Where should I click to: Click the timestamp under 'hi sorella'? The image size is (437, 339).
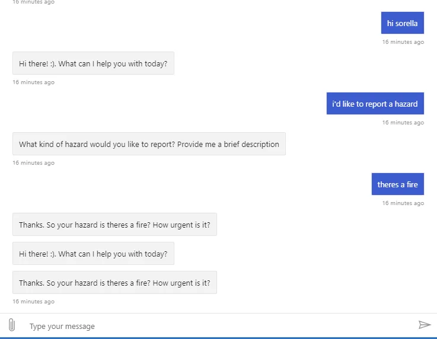pos(403,42)
